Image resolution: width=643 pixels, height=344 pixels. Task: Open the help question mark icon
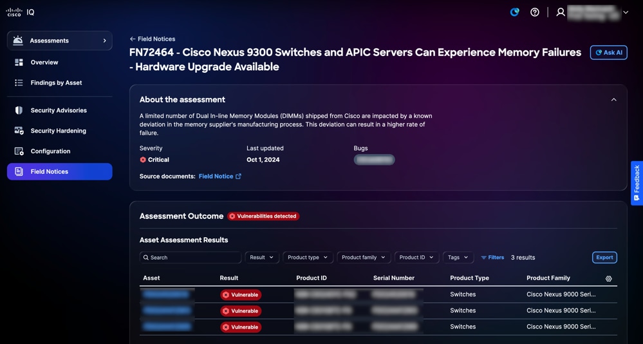pyautogui.click(x=535, y=12)
